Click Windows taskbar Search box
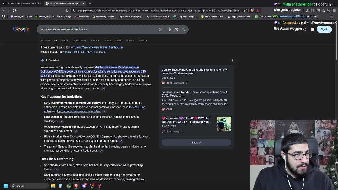Screen dimensions: 338x190 (x=30, y=186)
